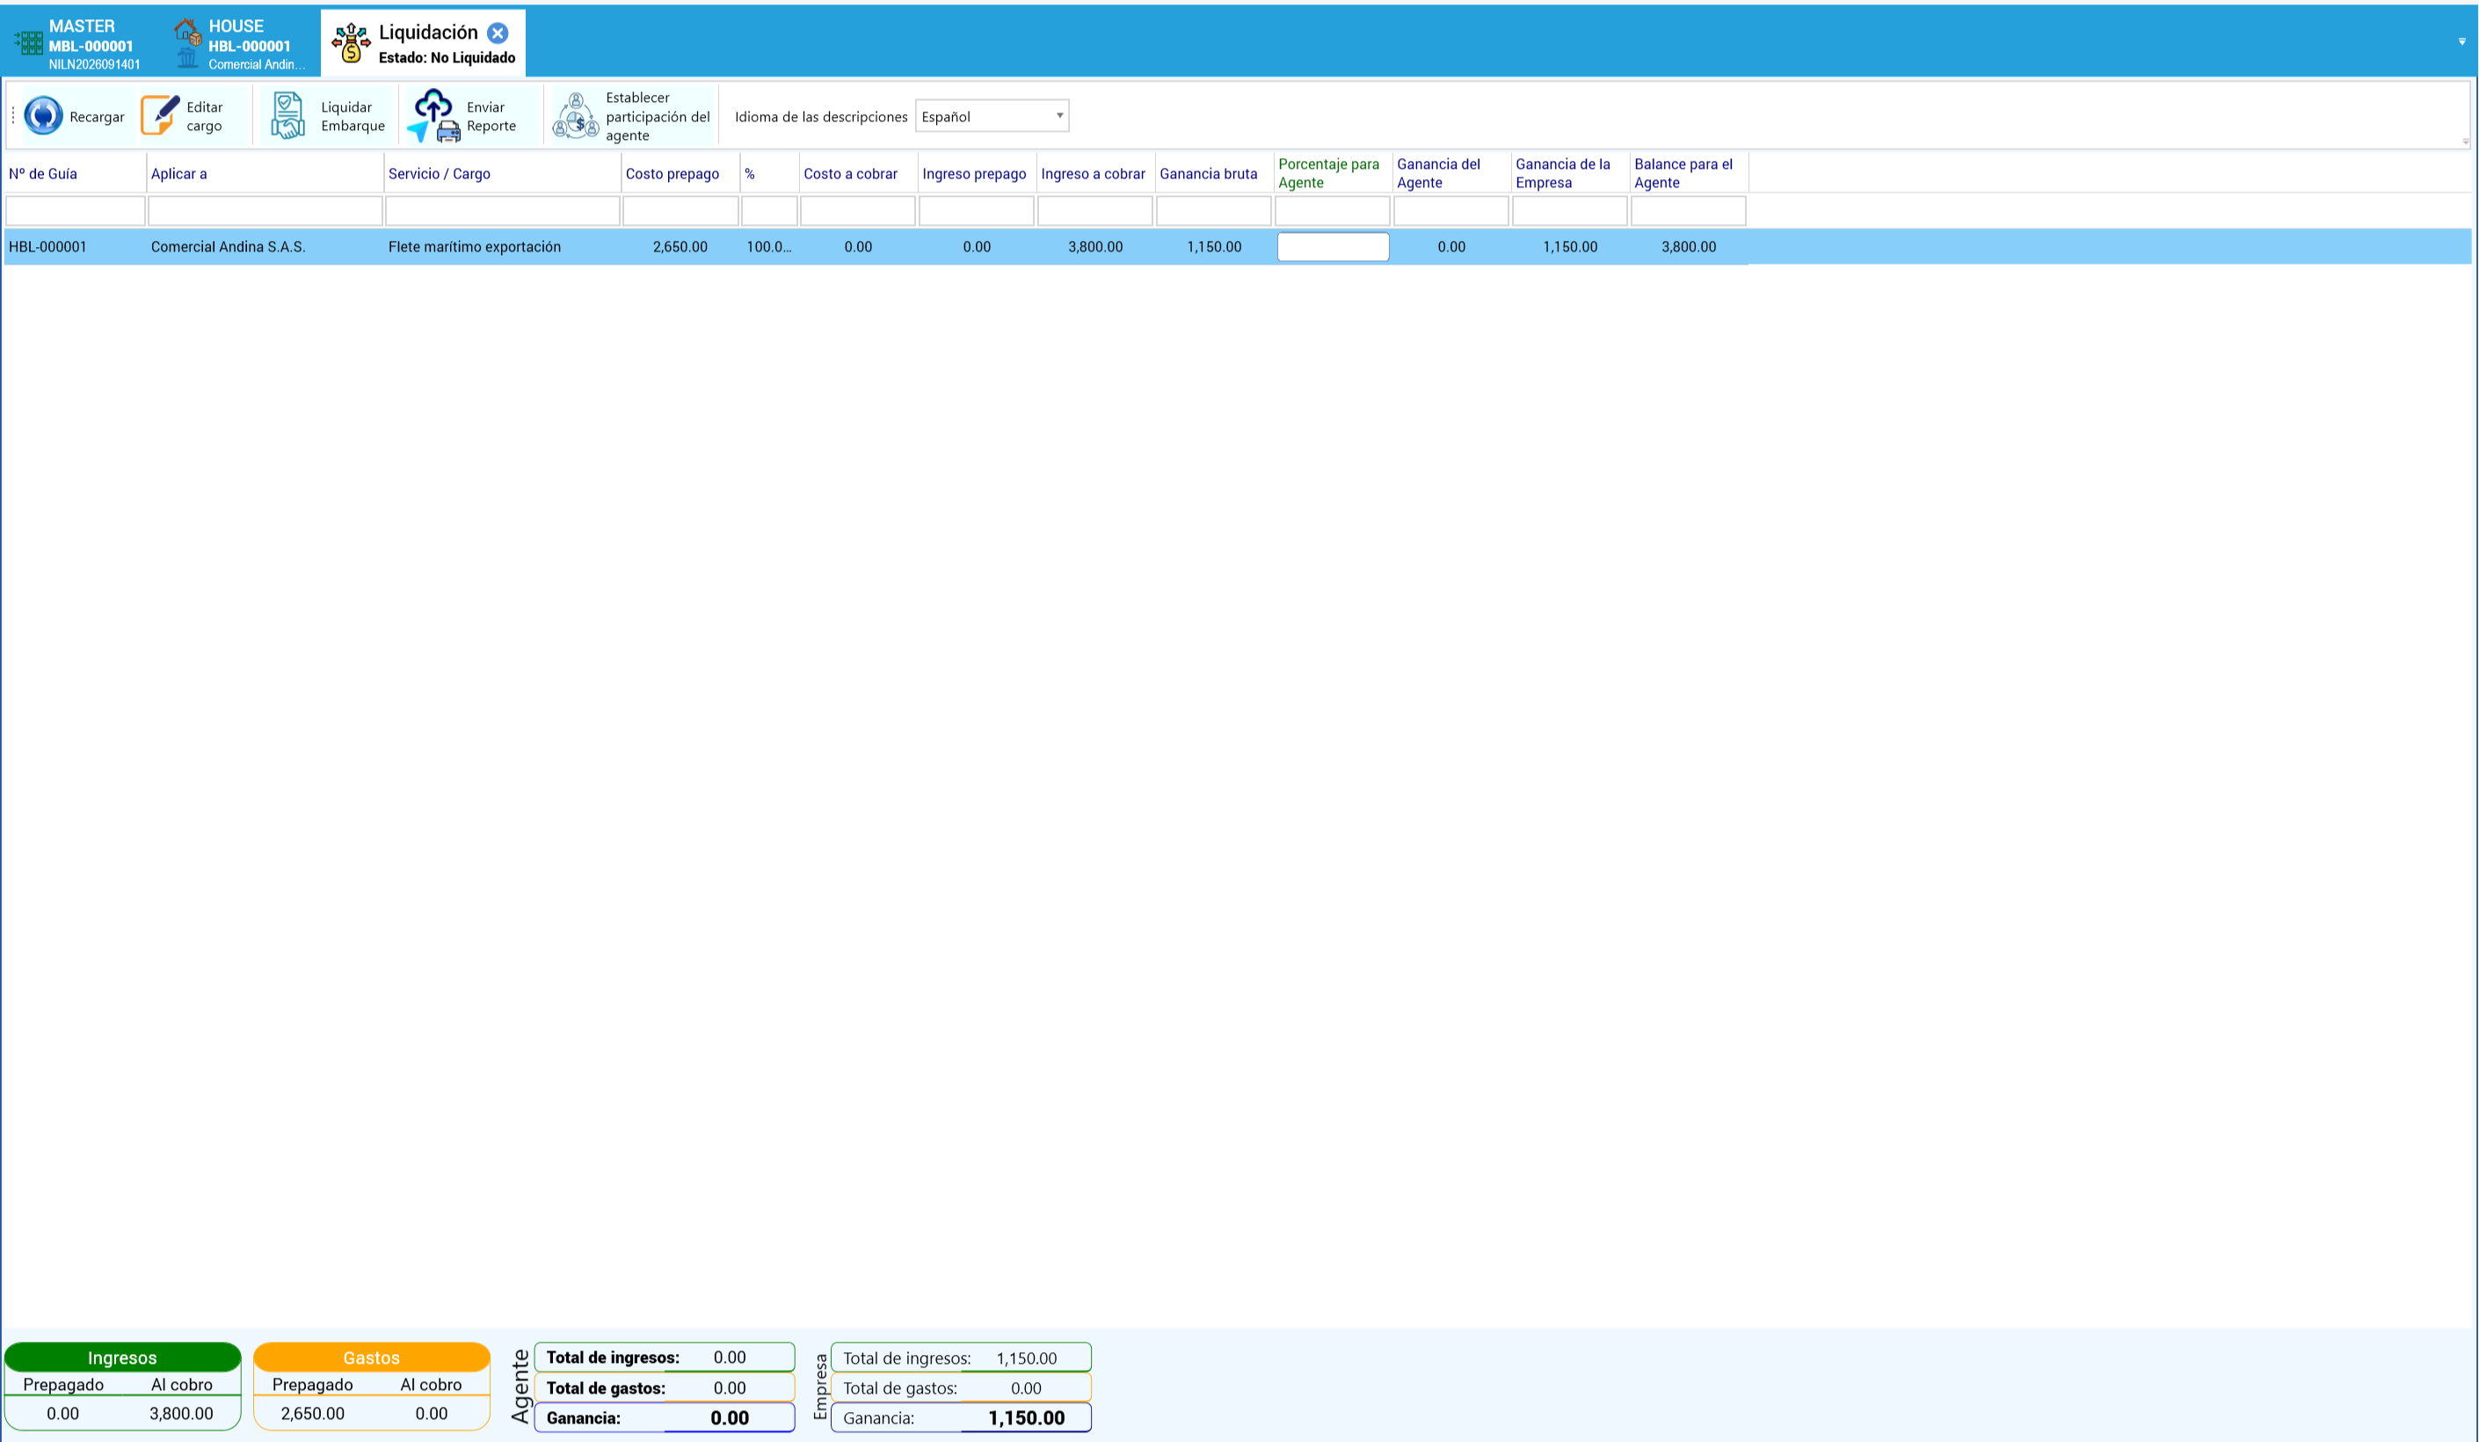Viewport: 2479px width, 1442px height.
Task: Sort by Costo prepago column header
Action: coord(680,173)
